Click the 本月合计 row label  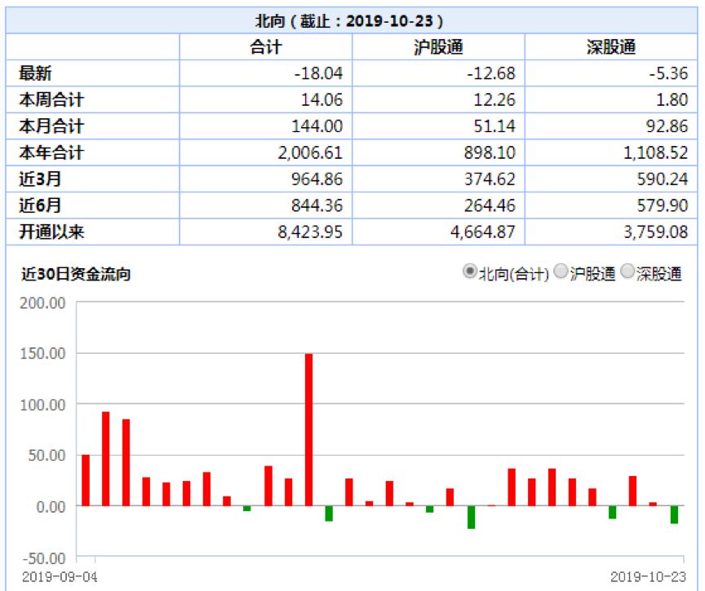click(51, 126)
